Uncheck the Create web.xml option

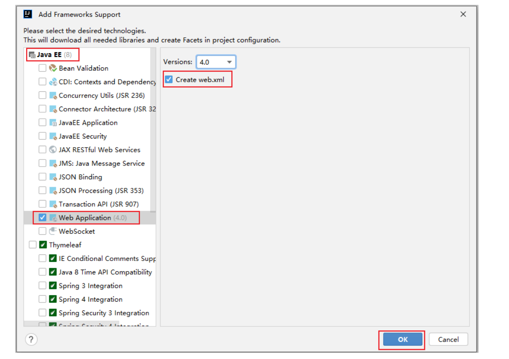[x=169, y=79]
